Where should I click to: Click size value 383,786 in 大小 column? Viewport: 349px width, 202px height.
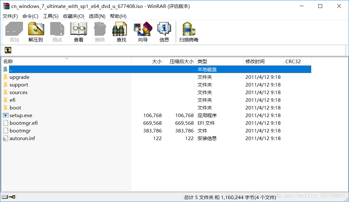click(152, 131)
